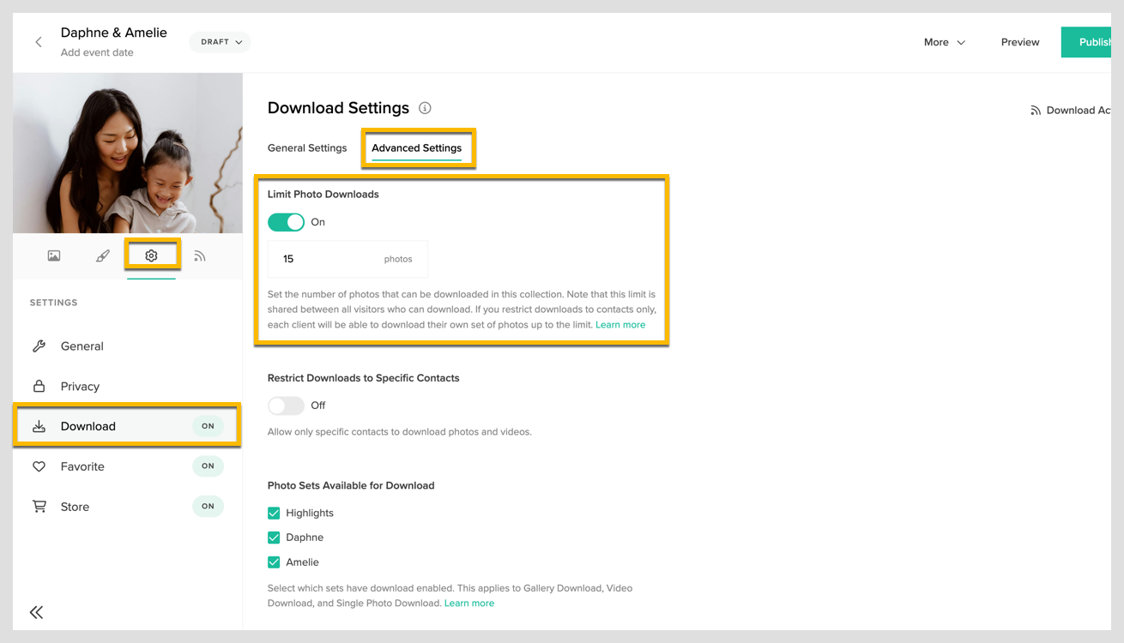Click the settings gear icon
1124x643 pixels.
pyautogui.click(x=152, y=255)
